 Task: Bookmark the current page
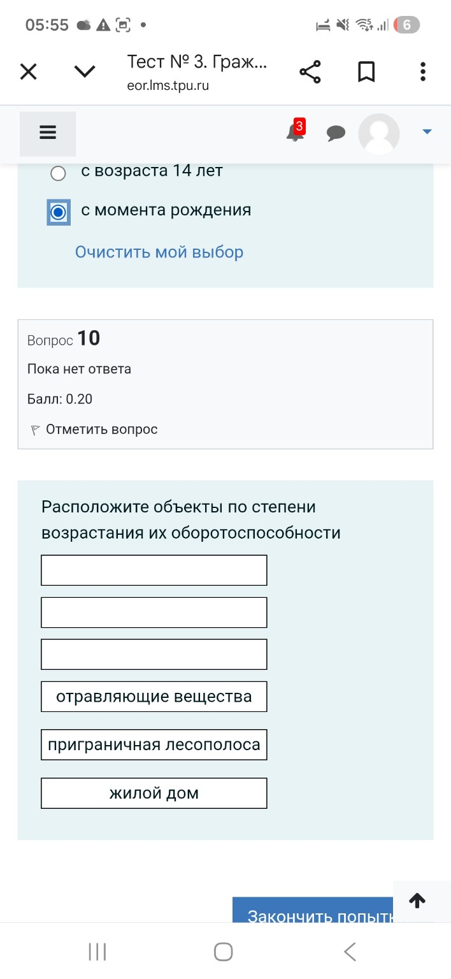(366, 71)
